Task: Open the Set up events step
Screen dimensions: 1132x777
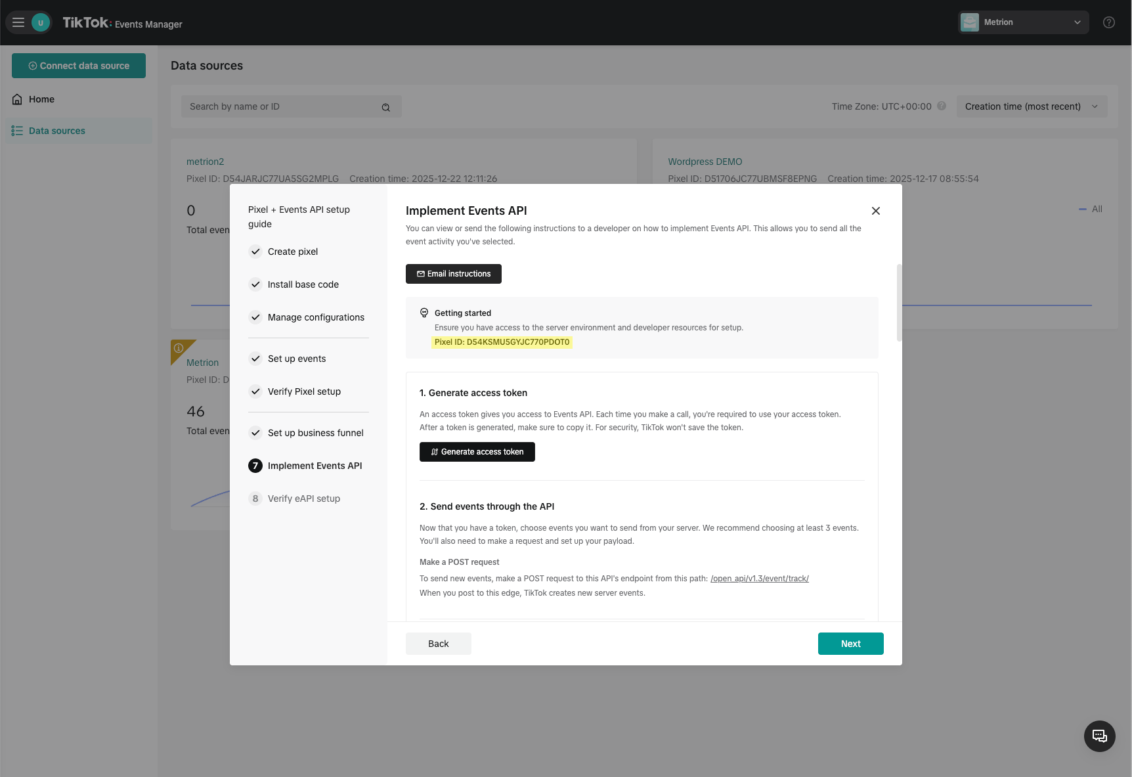Action: (x=297, y=359)
